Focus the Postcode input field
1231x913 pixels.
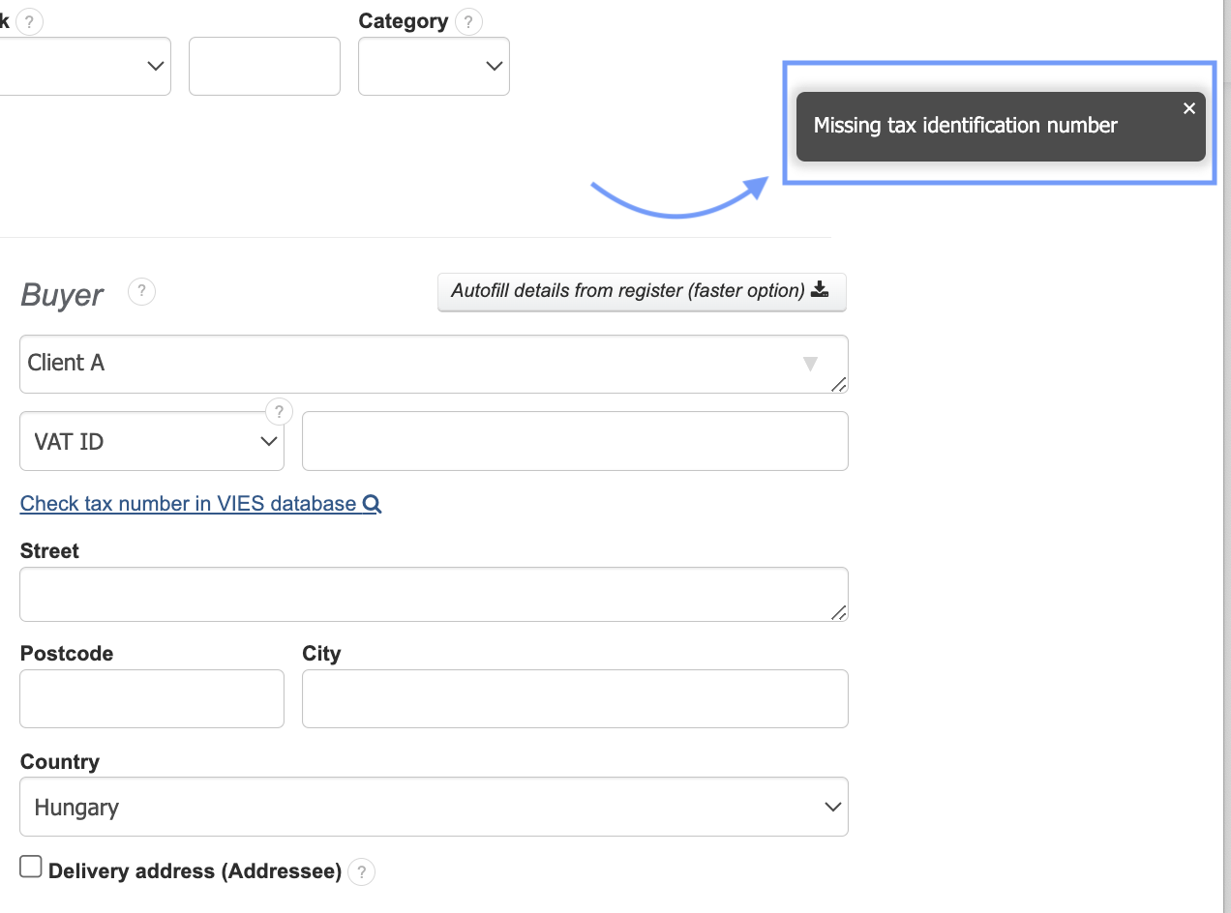(x=152, y=699)
